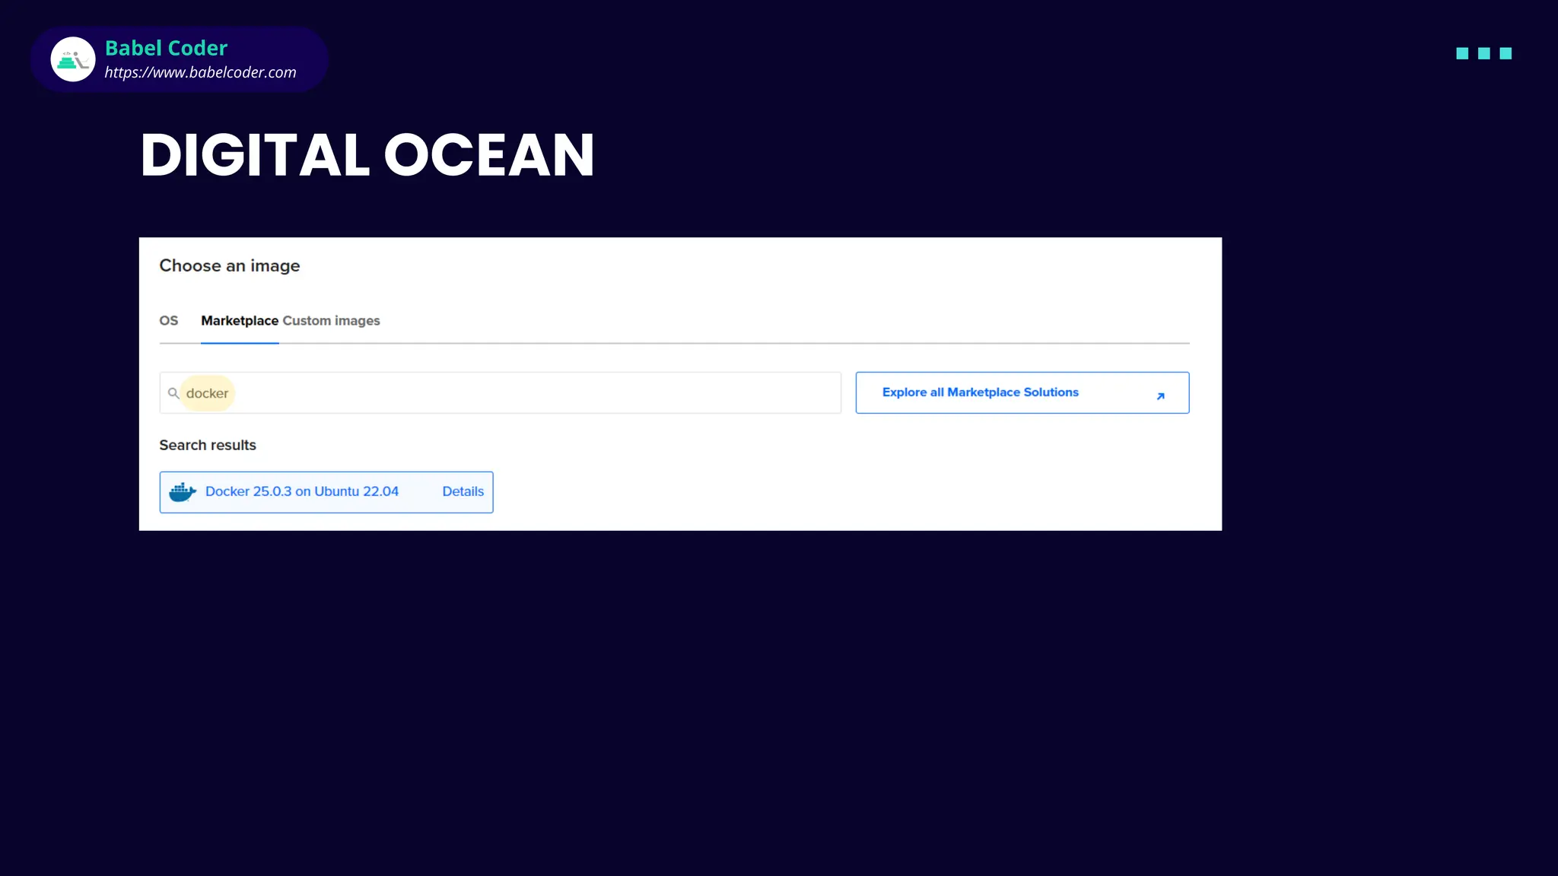The image size is (1558, 876).
Task: Click the Babel Coder title text
Action: [x=166, y=48]
